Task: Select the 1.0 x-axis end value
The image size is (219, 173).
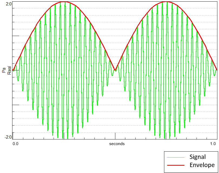Action: tap(213, 144)
